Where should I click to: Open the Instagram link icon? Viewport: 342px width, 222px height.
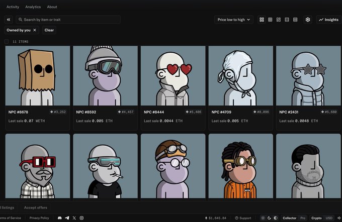click(81, 218)
